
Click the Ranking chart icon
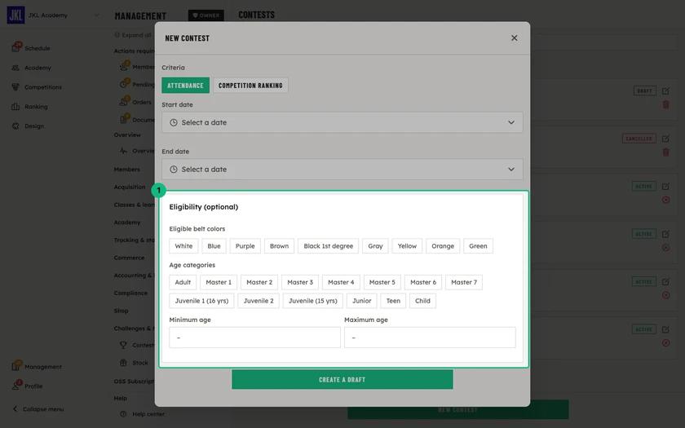point(15,107)
